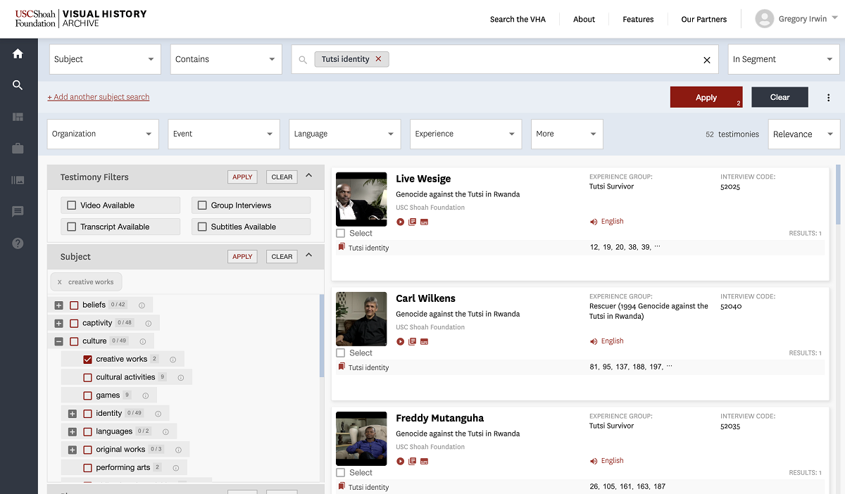Open the help question mark icon
Viewport: 845px width, 494px height.
[18, 243]
